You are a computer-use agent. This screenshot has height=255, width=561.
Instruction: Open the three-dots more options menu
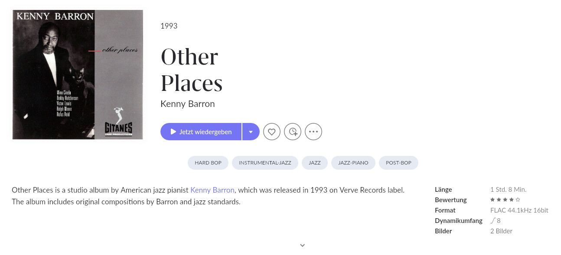pos(313,132)
